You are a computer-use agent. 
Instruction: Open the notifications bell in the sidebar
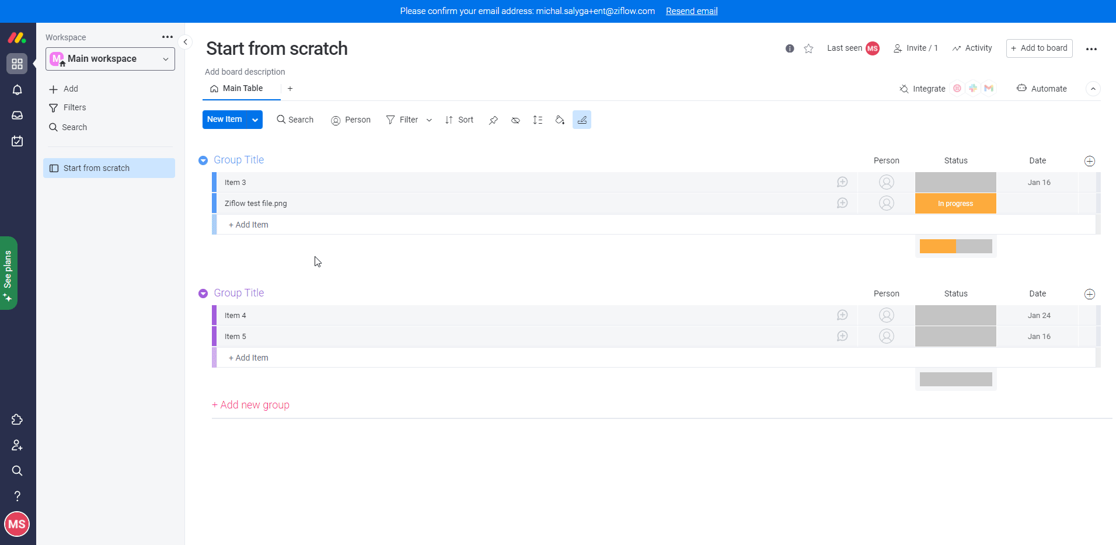(17, 90)
